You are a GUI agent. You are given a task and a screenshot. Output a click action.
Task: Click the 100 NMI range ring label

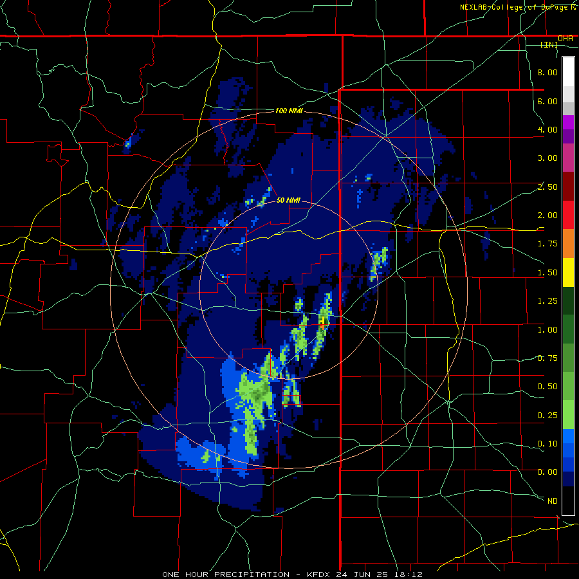289,111
